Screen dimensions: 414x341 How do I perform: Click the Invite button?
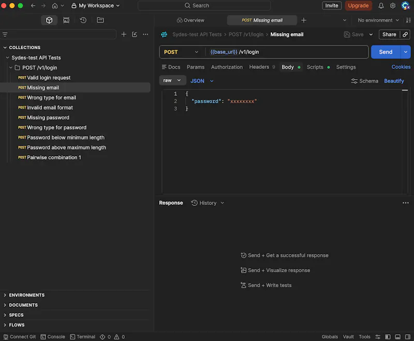tap(332, 6)
